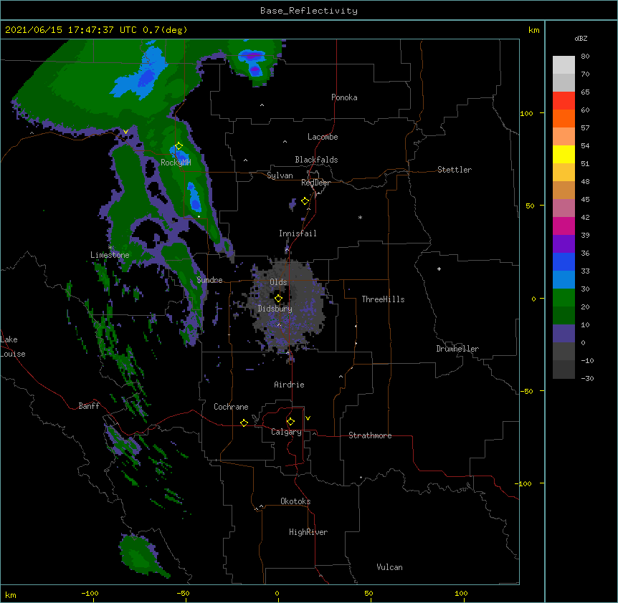The image size is (618, 603).
Task: Click the yellow V marker northeast of Calgary
Action: (308, 418)
